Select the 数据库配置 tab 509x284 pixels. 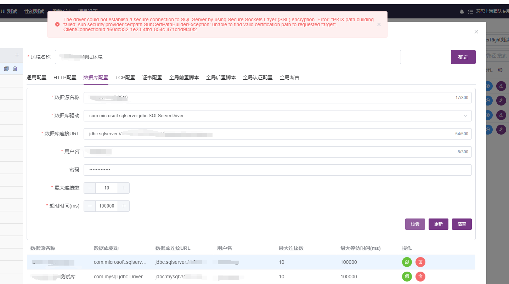click(x=96, y=78)
